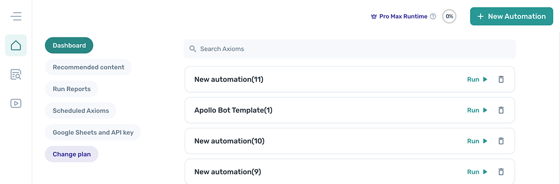Click the help question mark icon
This screenshot has height=184, width=560.
433,16
